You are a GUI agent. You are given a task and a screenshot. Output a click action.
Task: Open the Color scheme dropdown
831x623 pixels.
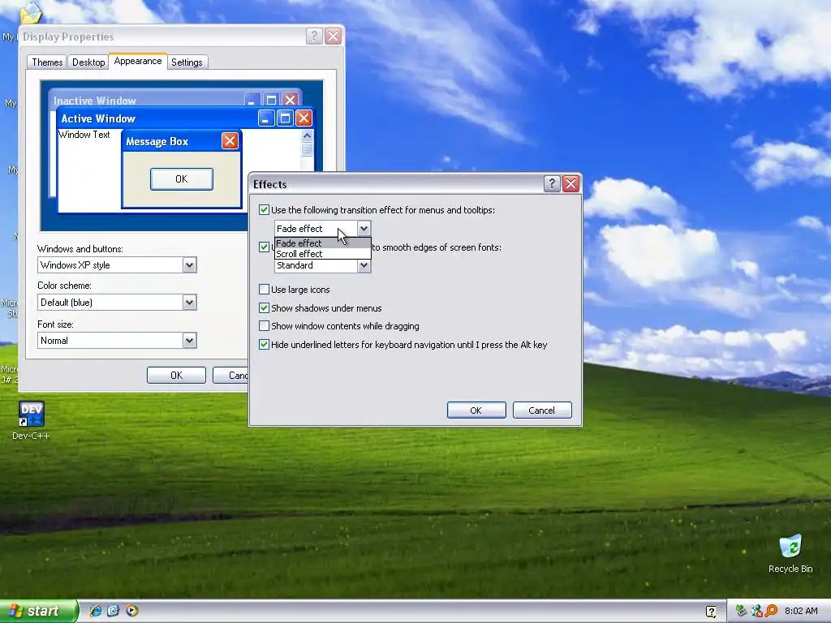(189, 303)
